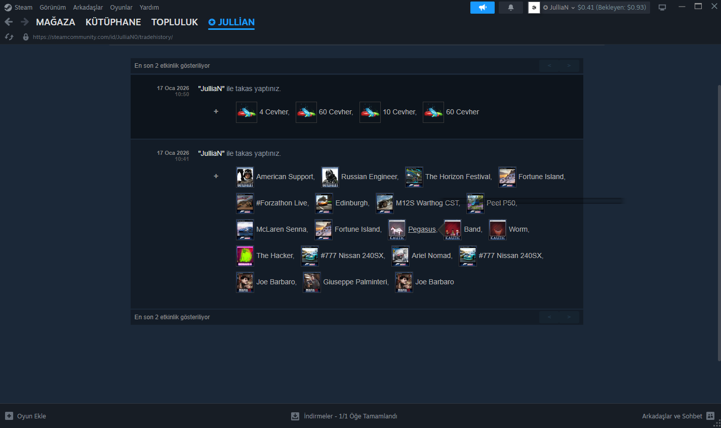Click the M12S Warthog CST card thumbnail
This screenshot has width=721, height=428.
pos(385,203)
